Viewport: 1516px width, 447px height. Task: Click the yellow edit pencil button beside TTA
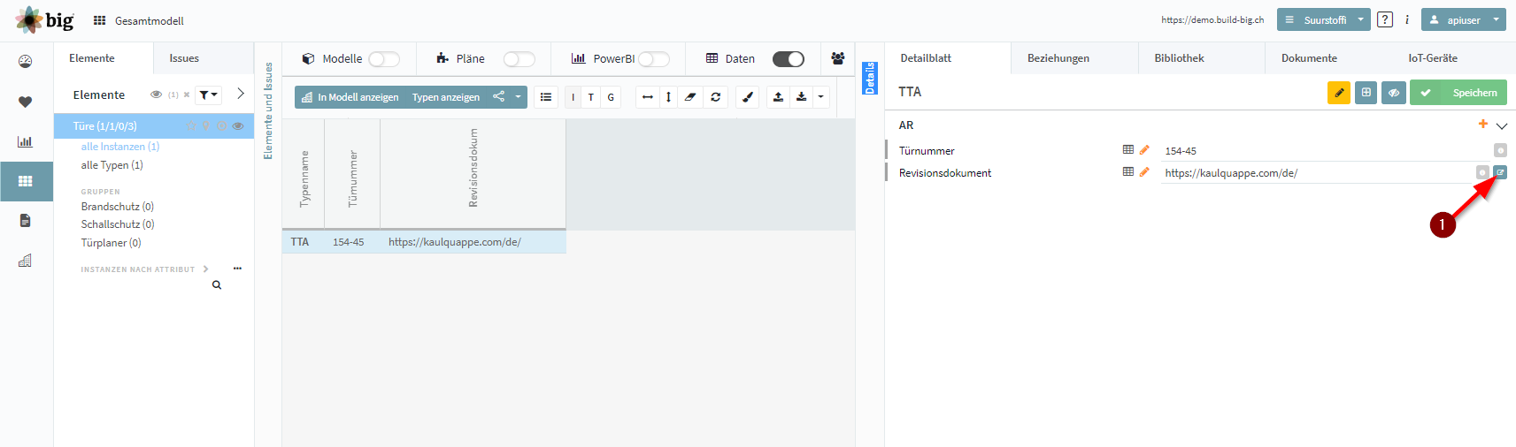(x=1339, y=93)
